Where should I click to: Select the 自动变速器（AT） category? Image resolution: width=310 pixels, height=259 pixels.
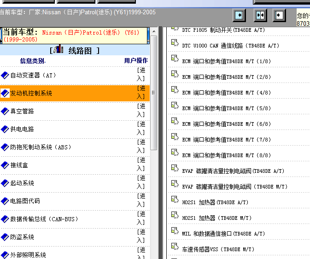click(33, 75)
